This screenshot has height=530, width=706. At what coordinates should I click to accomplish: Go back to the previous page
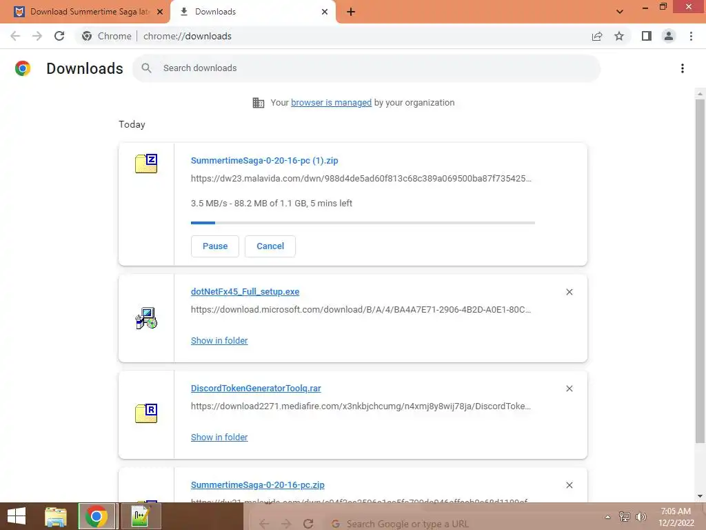tap(15, 36)
